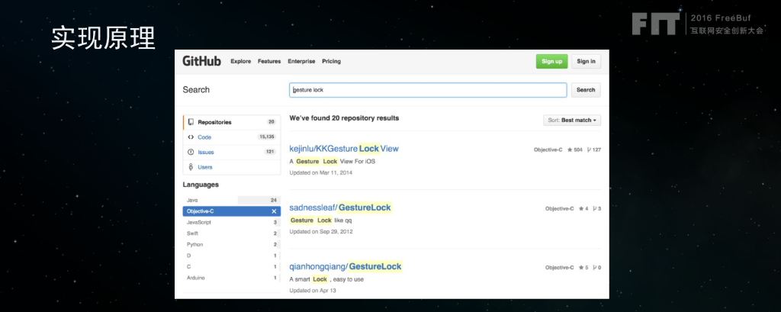The width and height of the screenshot is (781, 312).
Task: Click star icon on KKGestureLockView result
Action: 568,150
